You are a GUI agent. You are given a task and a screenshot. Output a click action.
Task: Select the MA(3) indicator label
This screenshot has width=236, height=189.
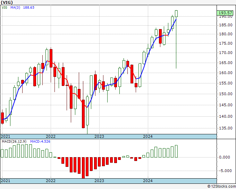(x=15, y=7)
